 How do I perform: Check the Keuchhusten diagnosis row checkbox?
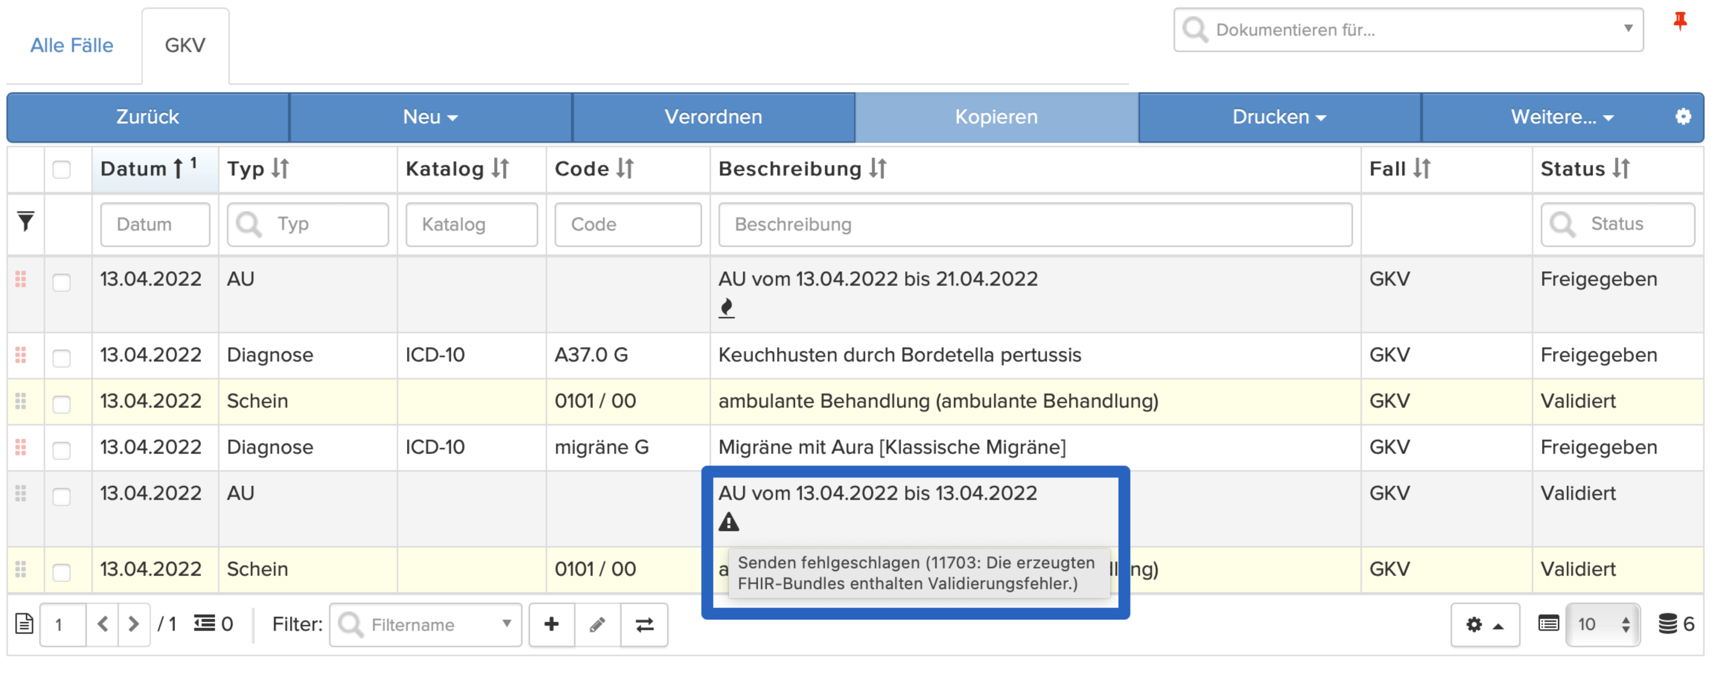point(62,358)
